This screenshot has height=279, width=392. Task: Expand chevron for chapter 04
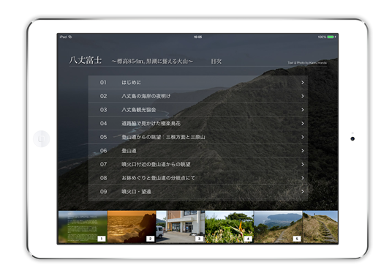click(x=303, y=123)
